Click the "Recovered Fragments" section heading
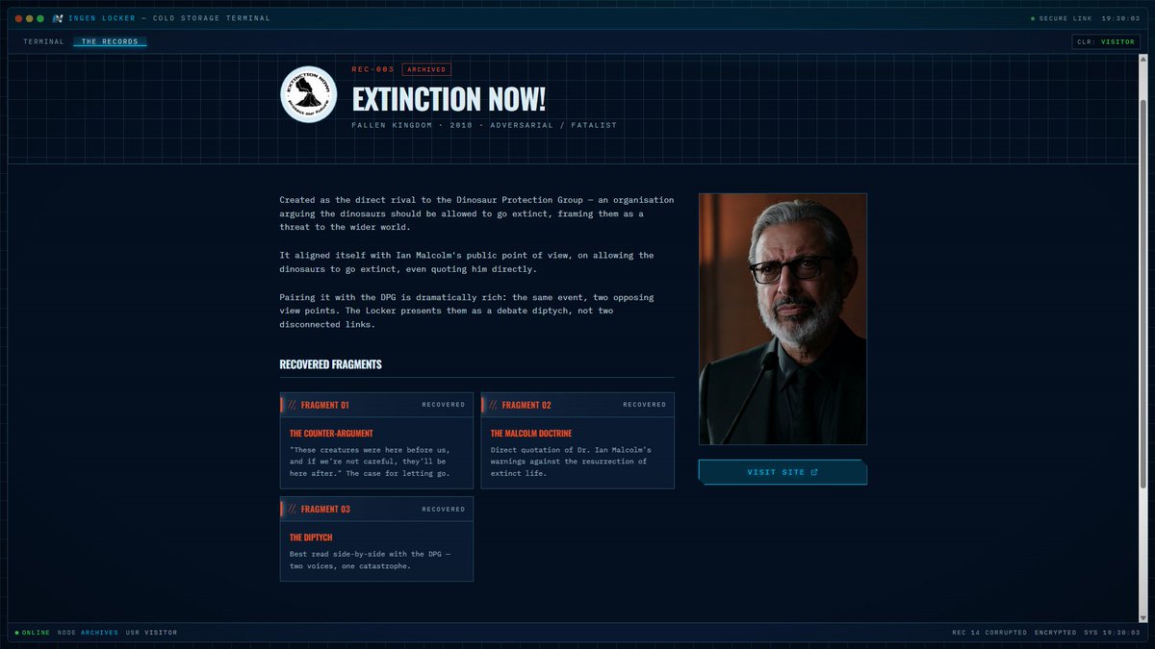The image size is (1155, 649). pos(331,364)
